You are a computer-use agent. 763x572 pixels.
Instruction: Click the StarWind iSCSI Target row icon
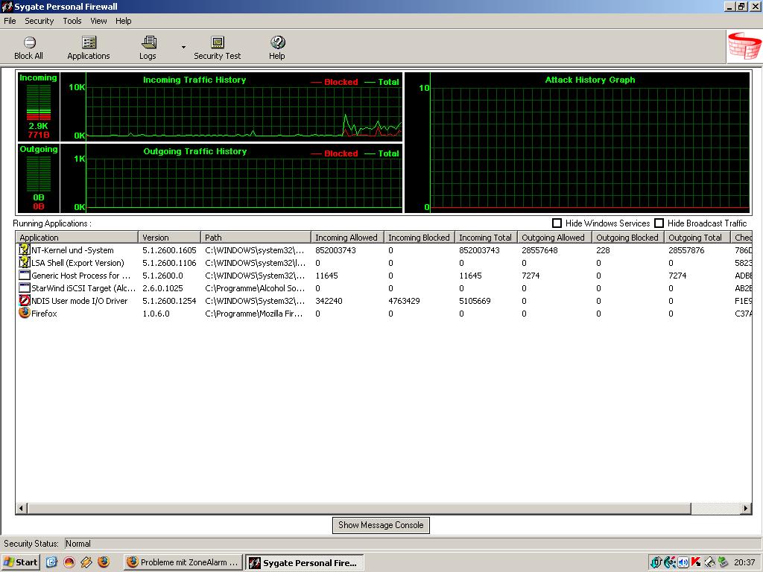pyautogui.click(x=25, y=288)
